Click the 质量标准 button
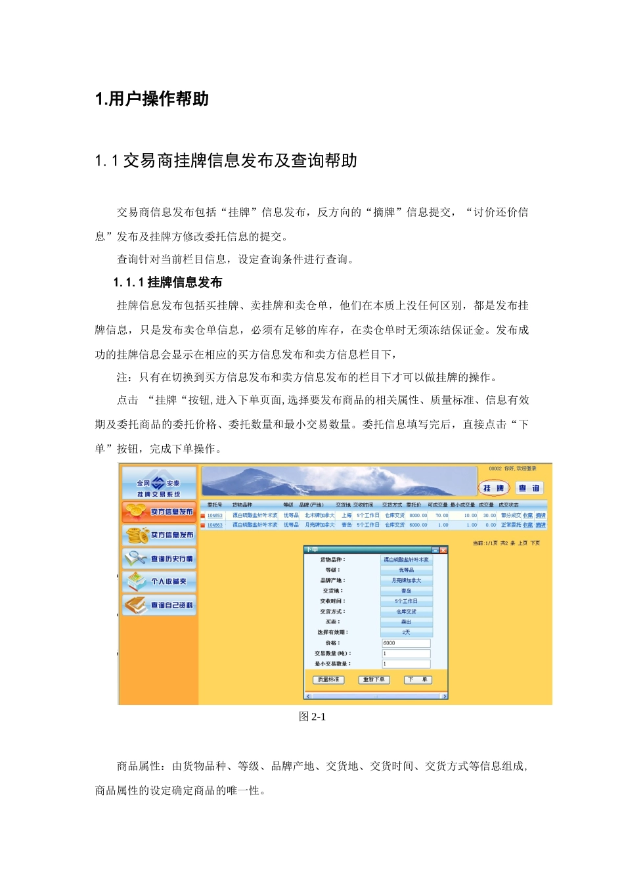The image size is (624, 883). tap(328, 679)
